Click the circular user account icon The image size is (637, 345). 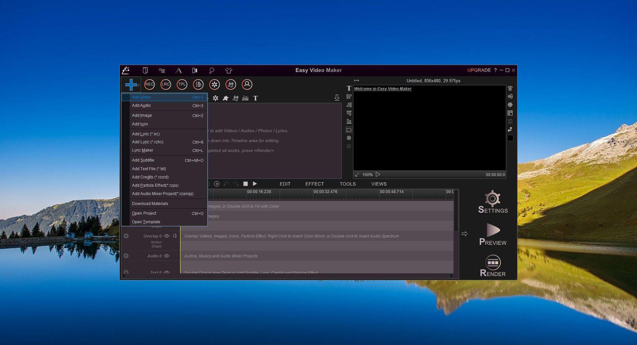pos(247,84)
